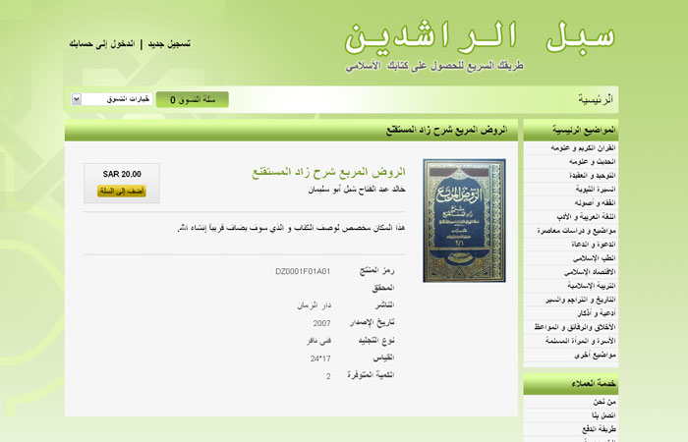
Task: Click the رمز المنتج label
Action: coord(376,270)
